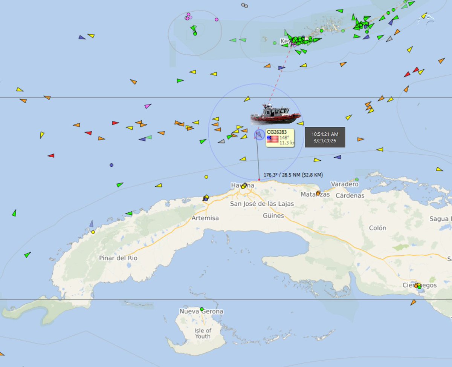Click the 176.3° / 28.5 NM distance label
Viewport: 452px width, 367px height.
[x=293, y=175]
